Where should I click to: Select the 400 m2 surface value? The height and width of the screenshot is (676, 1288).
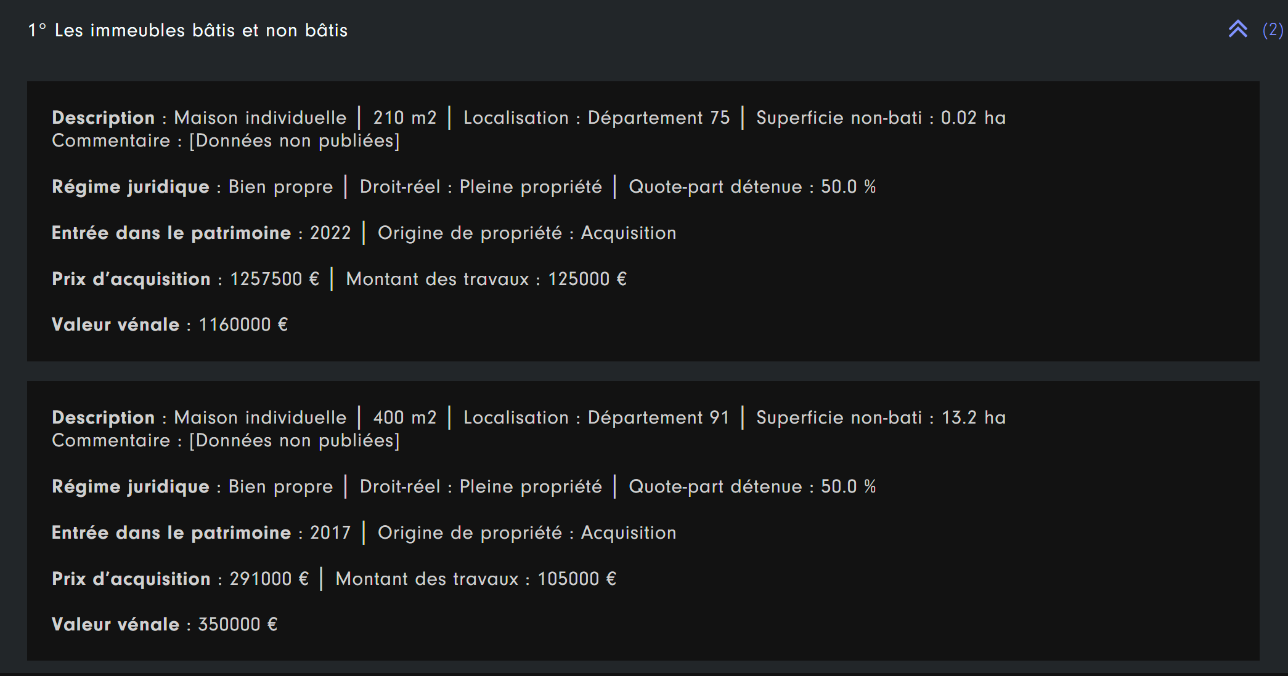[405, 417]
